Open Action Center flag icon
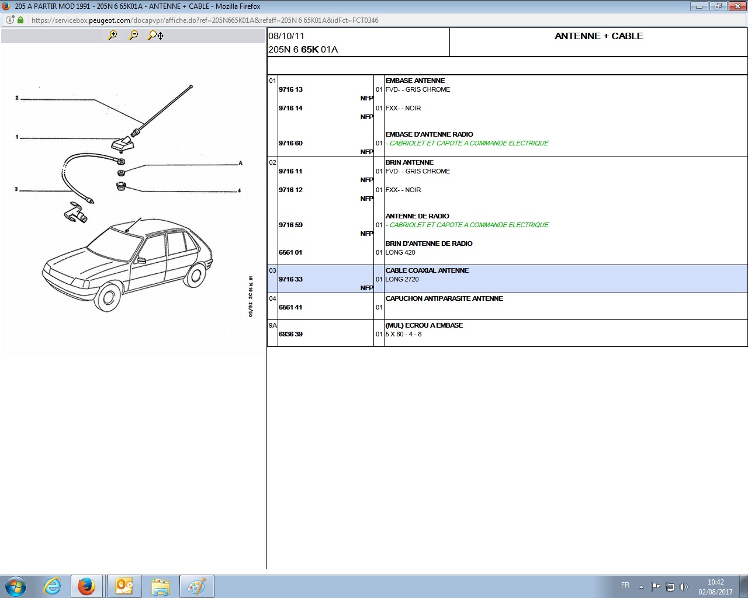Image resolution: width=748 pixels, height=598 pixels. click(x=655, y=586)
